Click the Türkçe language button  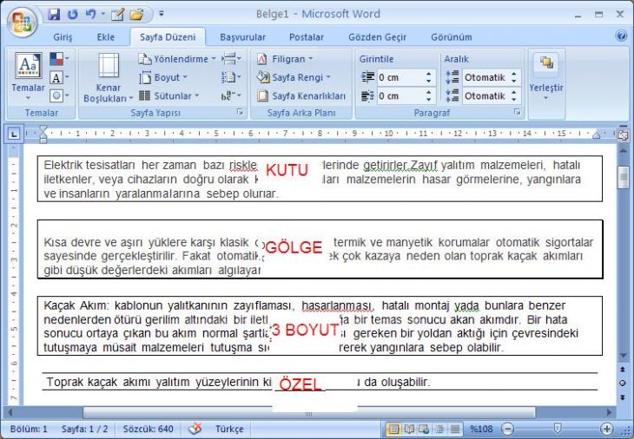click(x=229, y=429)
